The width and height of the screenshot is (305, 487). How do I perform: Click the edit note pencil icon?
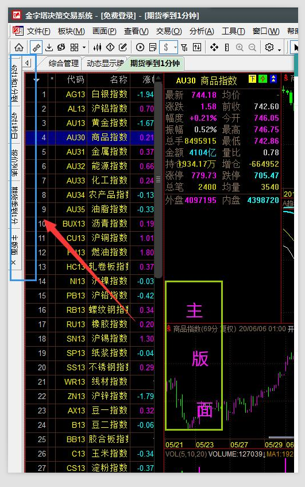[x=123, y=48]
